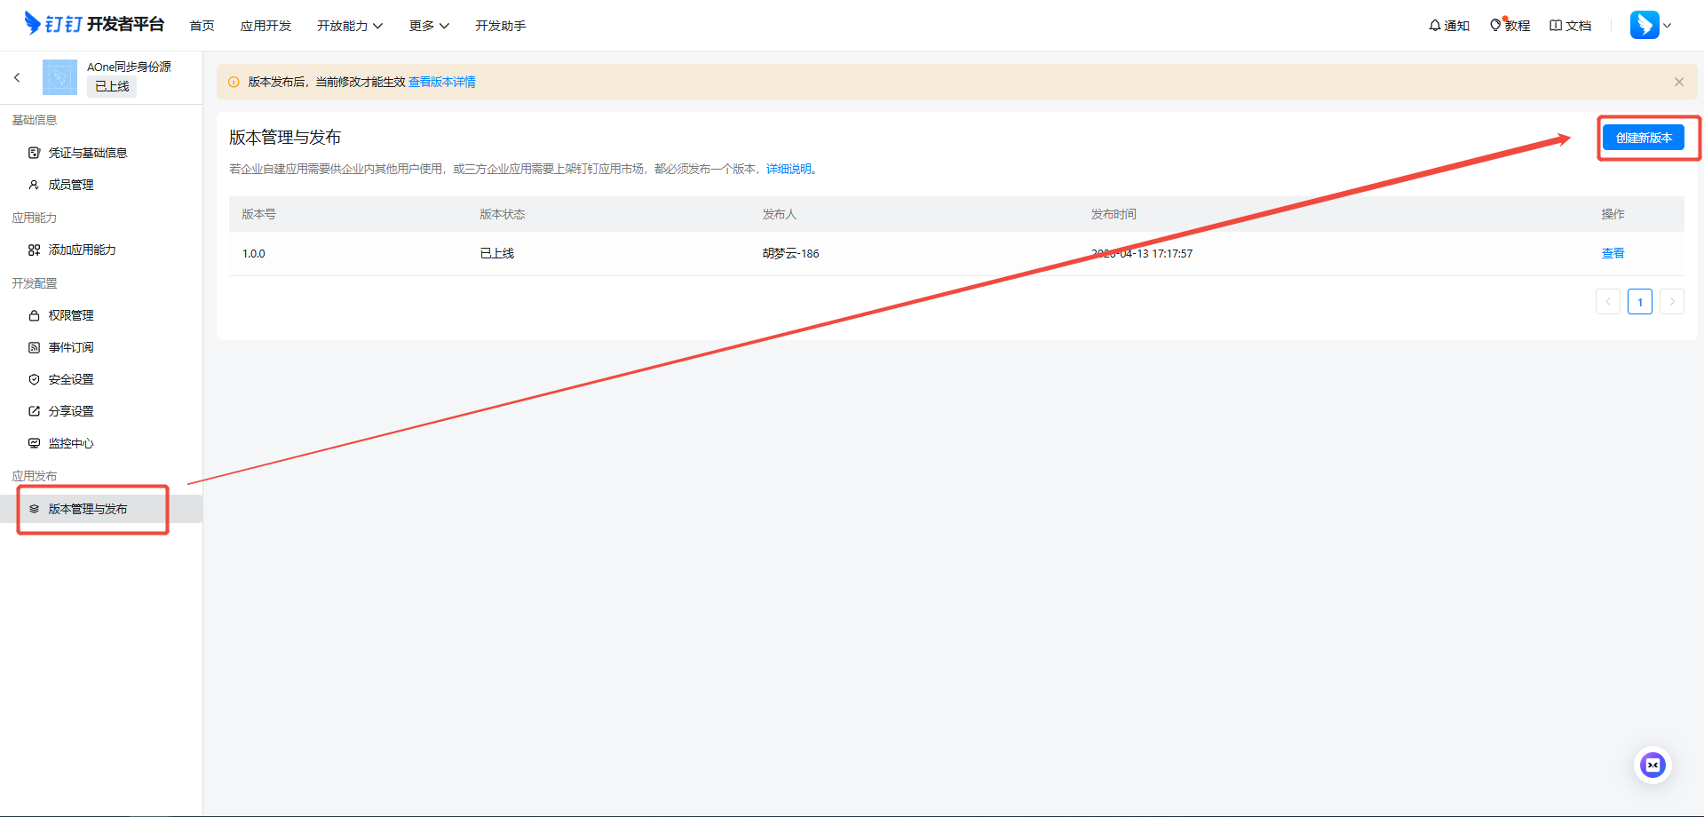The width and height of the screenshot is (1704, 817).
Task: Click the 查看版本详情 link in banner
Action: [441, 82]
